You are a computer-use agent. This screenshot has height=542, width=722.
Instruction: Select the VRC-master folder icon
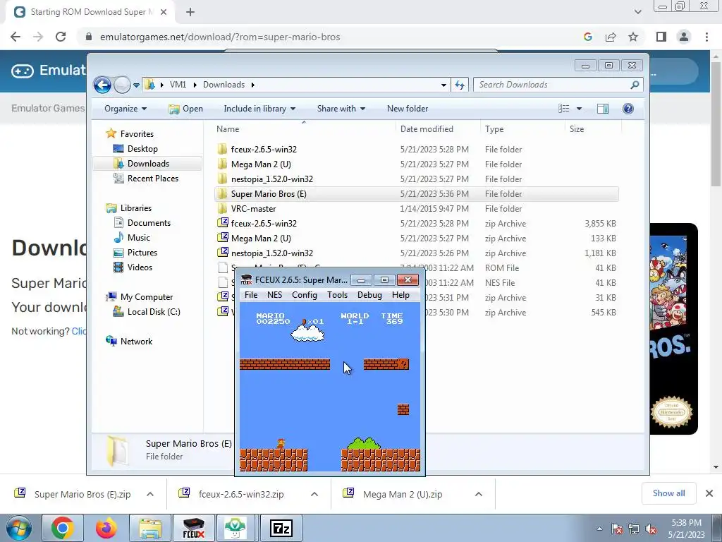[222, 208]
